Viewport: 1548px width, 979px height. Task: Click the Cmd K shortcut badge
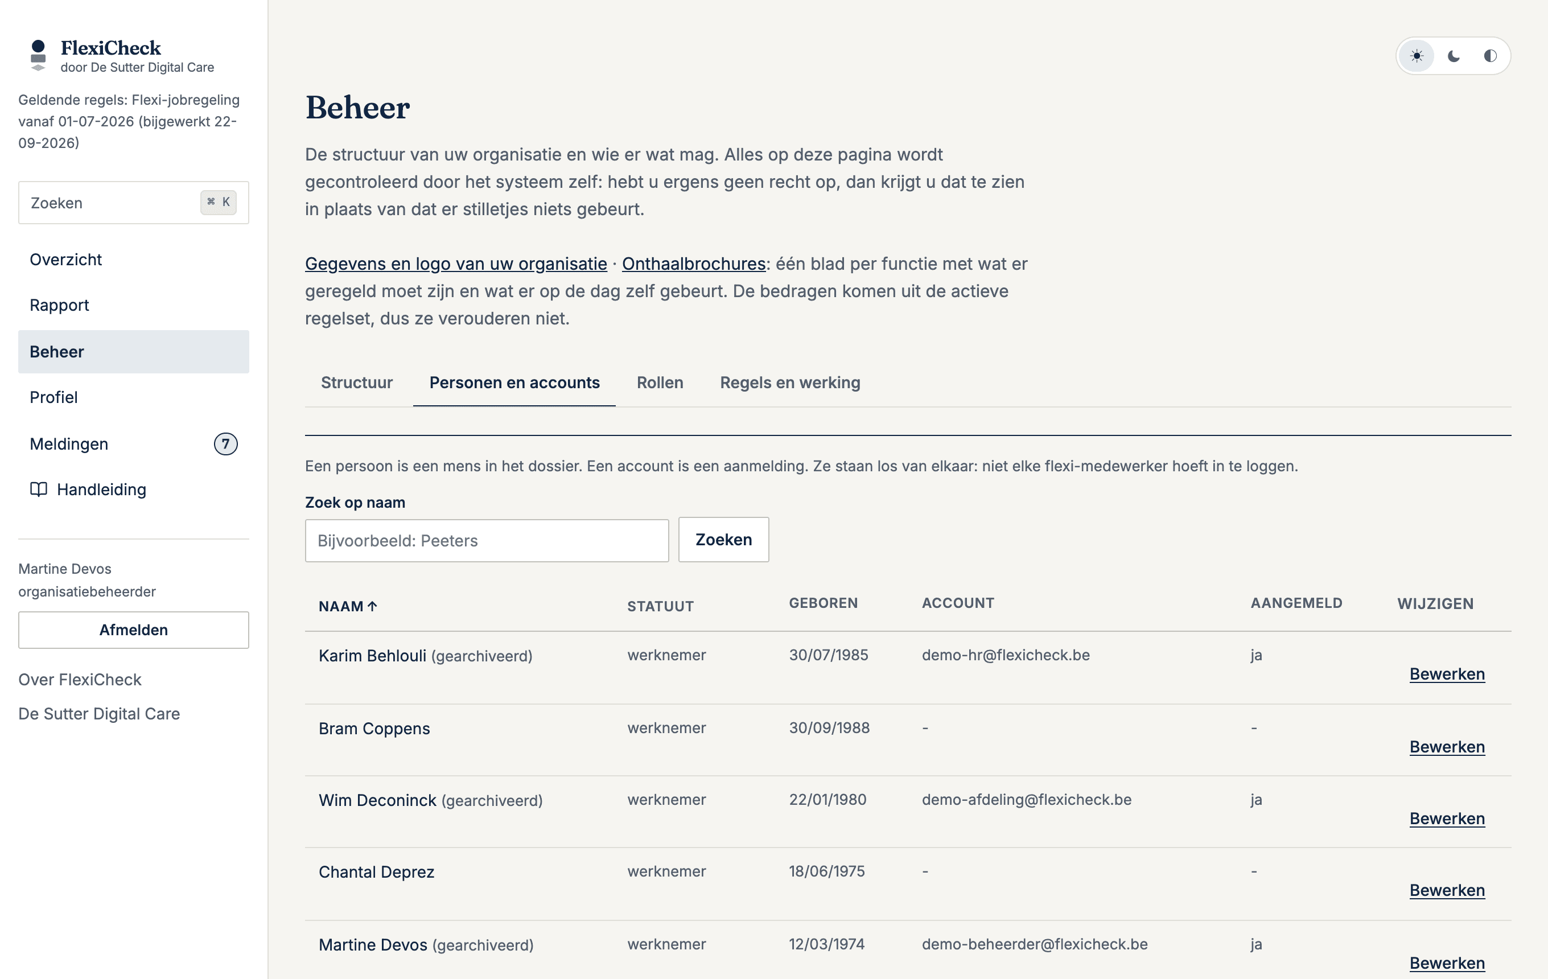[219, 203]
